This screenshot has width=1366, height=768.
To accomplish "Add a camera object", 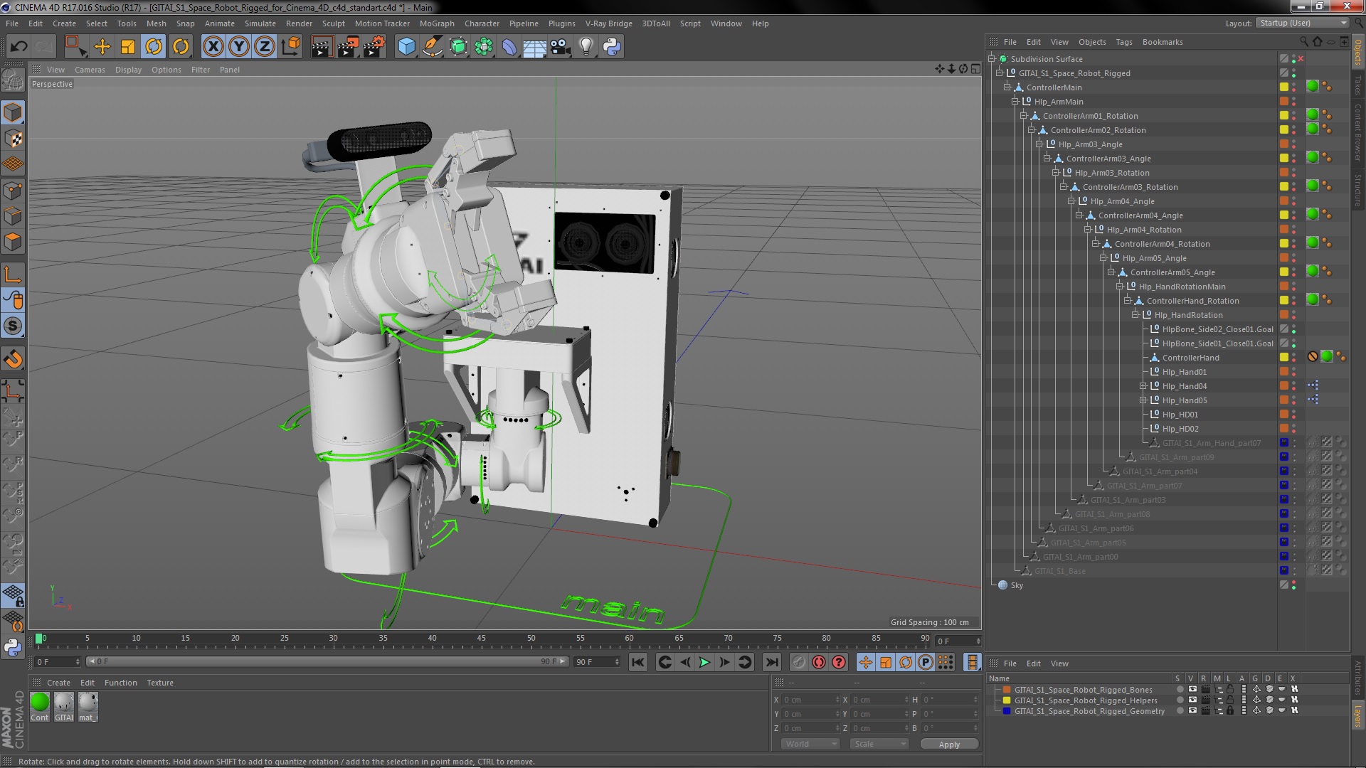I will coord(560,47).
